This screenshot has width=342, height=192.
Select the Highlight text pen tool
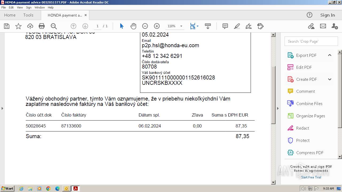coord(237,26)
